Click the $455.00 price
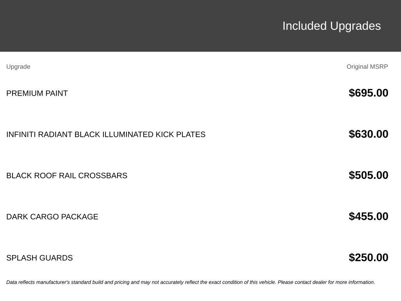The image size is (401, 301). [x=368, y=216]
